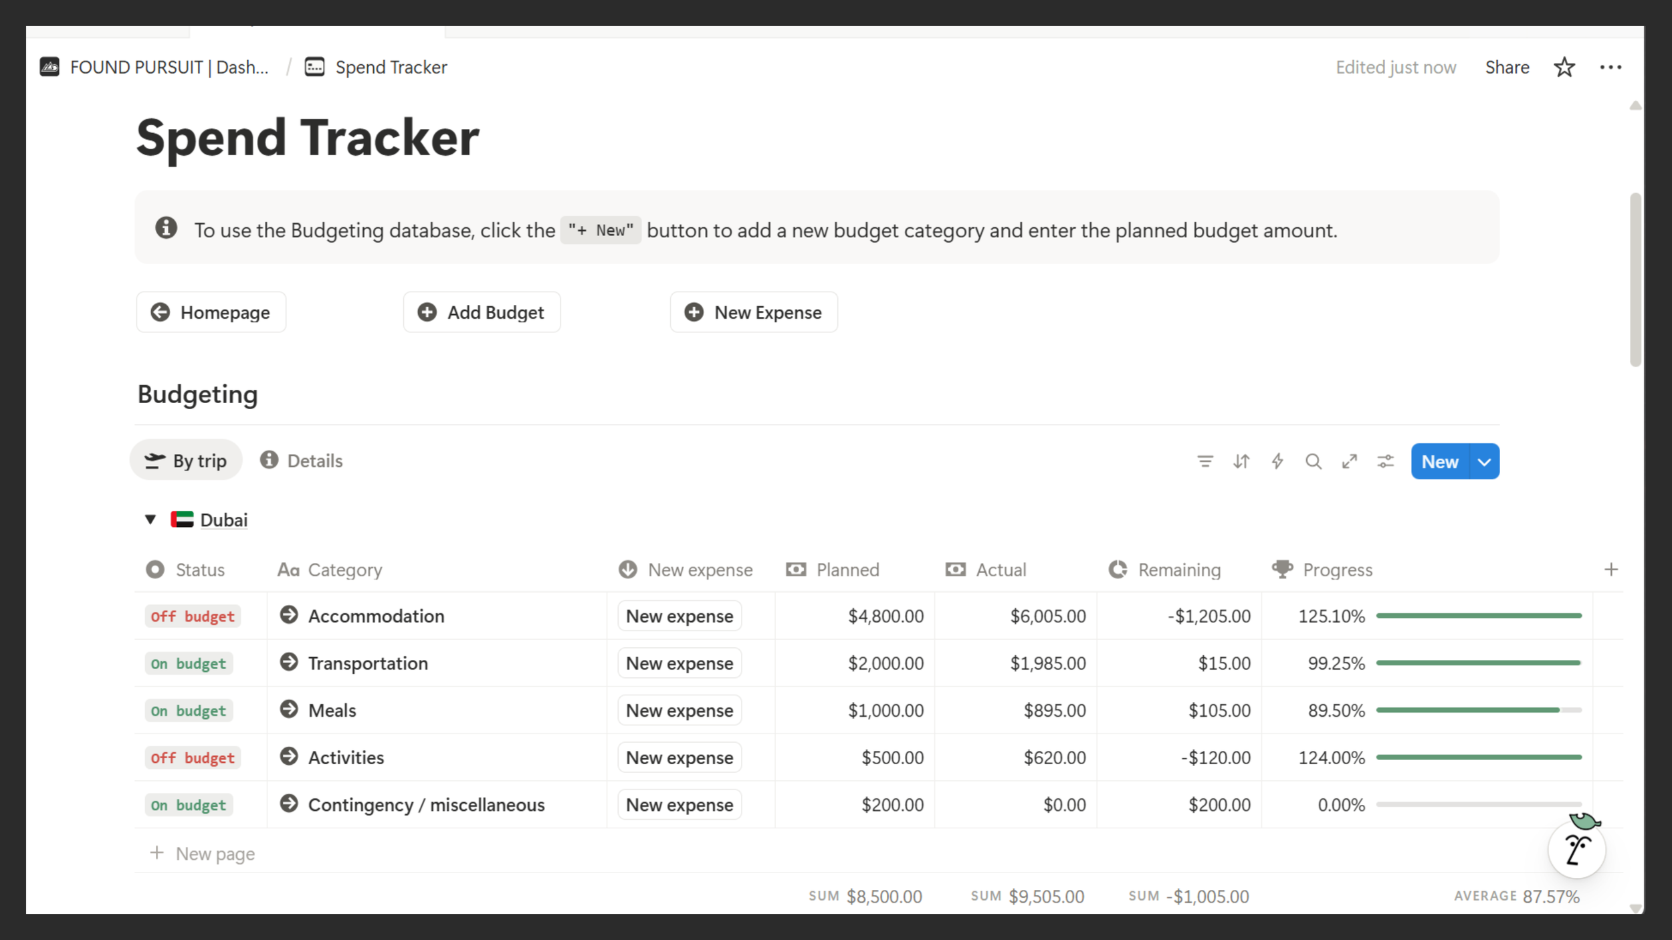Screen dimensions: 1672x940
Task: Click the Notion AI assistant face icon
Action: pos(1577,850)
